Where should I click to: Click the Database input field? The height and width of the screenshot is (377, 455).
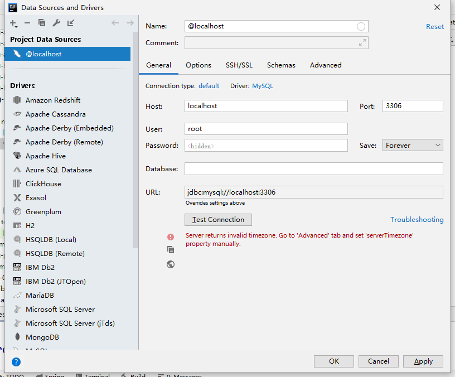(314, 168)
